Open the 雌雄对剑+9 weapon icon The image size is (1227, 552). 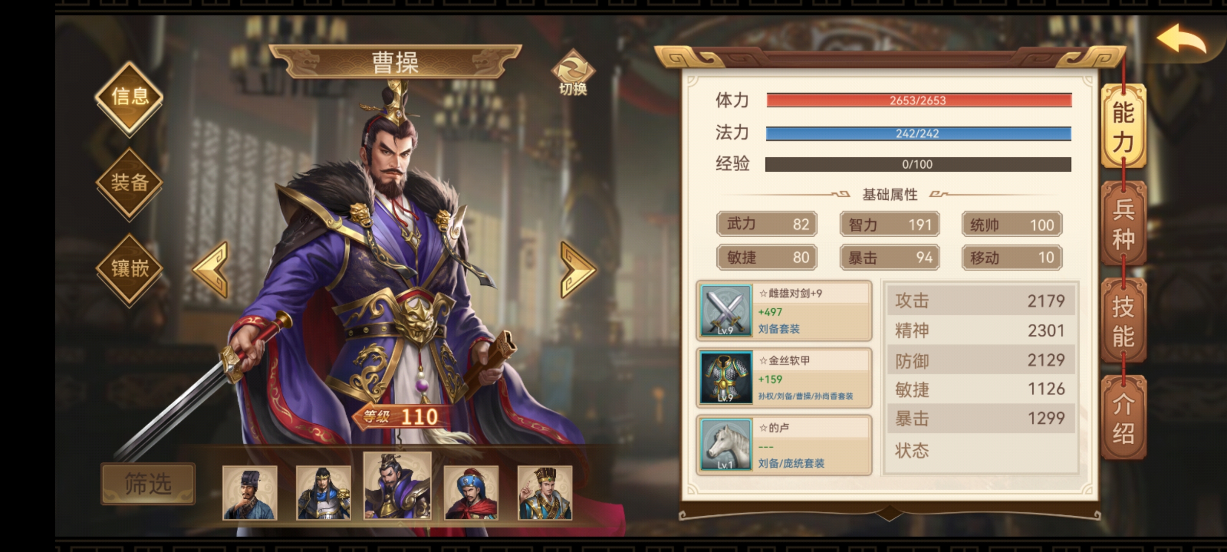click(x=726, y=310)
